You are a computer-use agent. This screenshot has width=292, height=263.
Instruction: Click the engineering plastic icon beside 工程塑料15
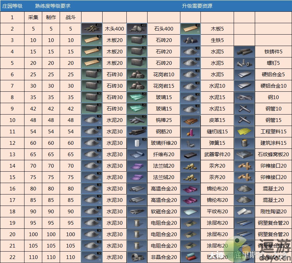pyautogui.click(x=244, y=132)
